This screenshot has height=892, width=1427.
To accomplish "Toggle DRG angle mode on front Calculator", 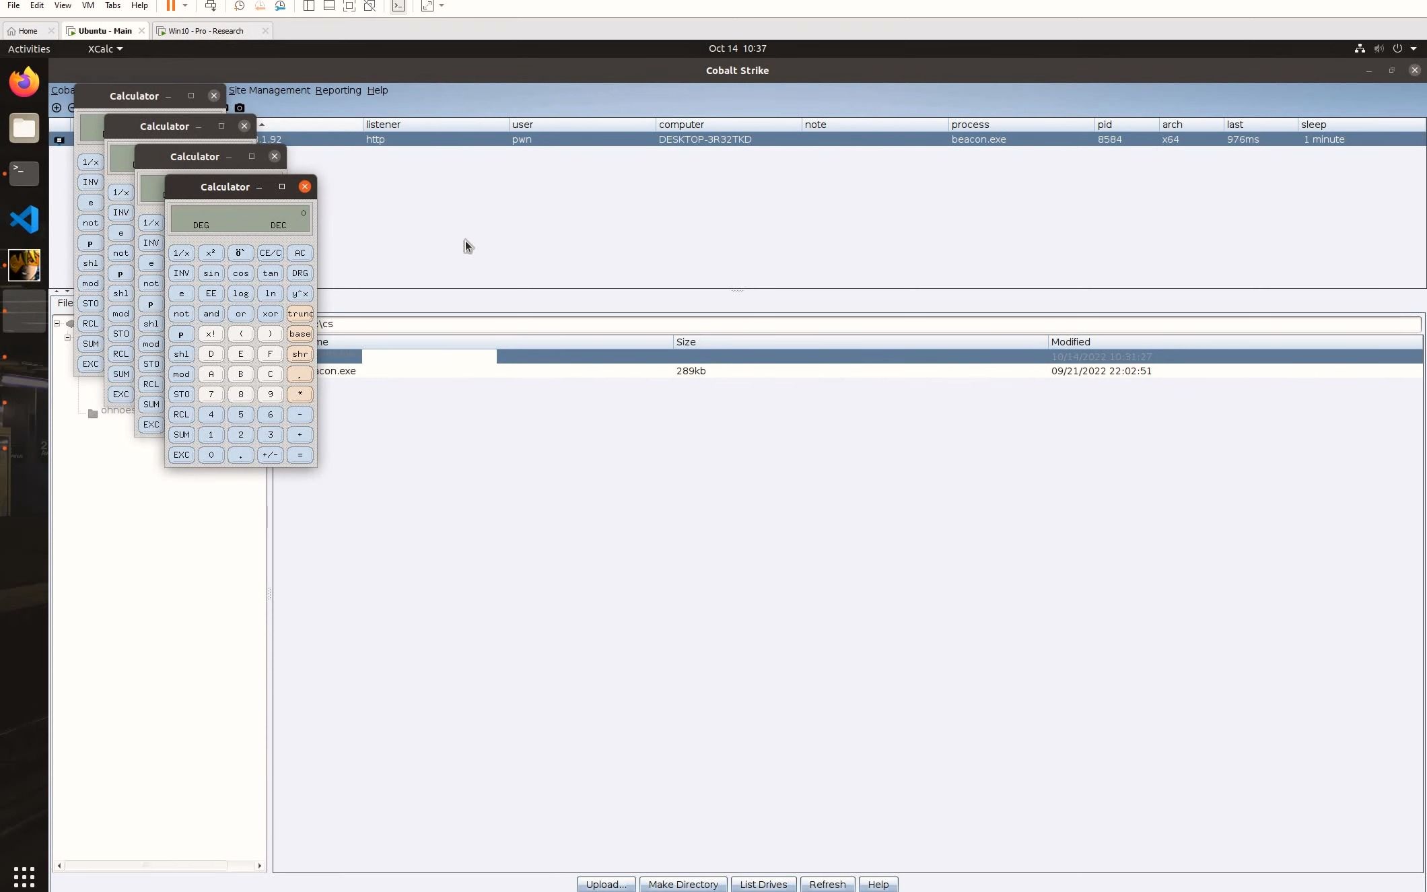I will (300, 273).
